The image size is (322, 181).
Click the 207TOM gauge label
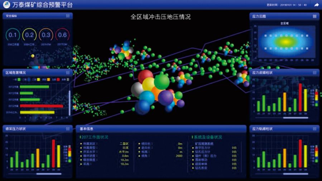click(x=62, y=44)
